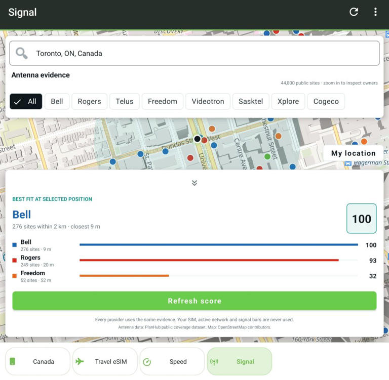Screen dimensions: 389x380
Task: Click the 100 score badge
Action: [362, 219]
